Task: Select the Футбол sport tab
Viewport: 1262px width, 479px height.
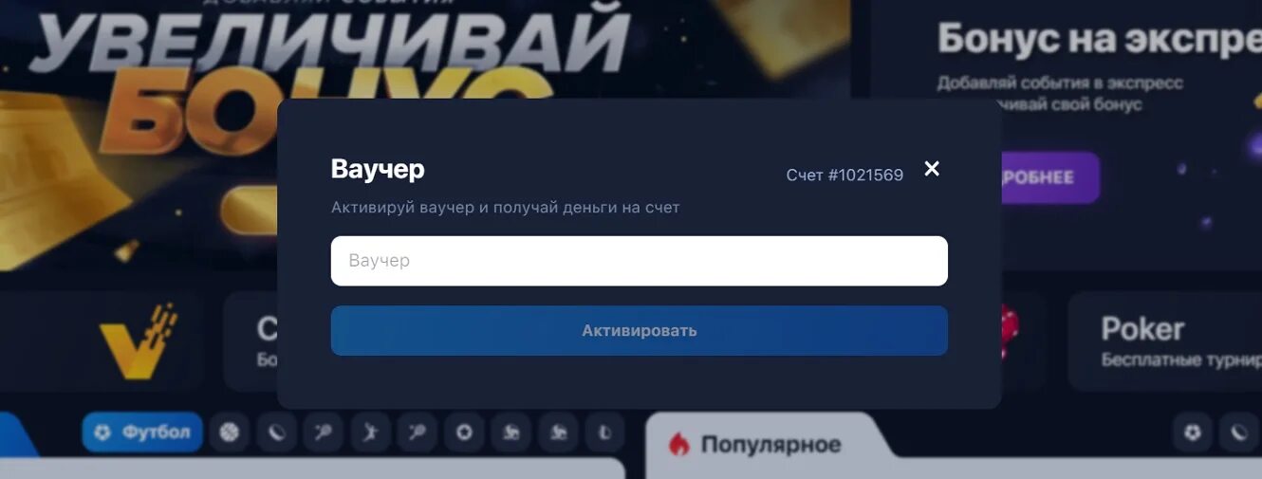Action: (x=142, y=433)
